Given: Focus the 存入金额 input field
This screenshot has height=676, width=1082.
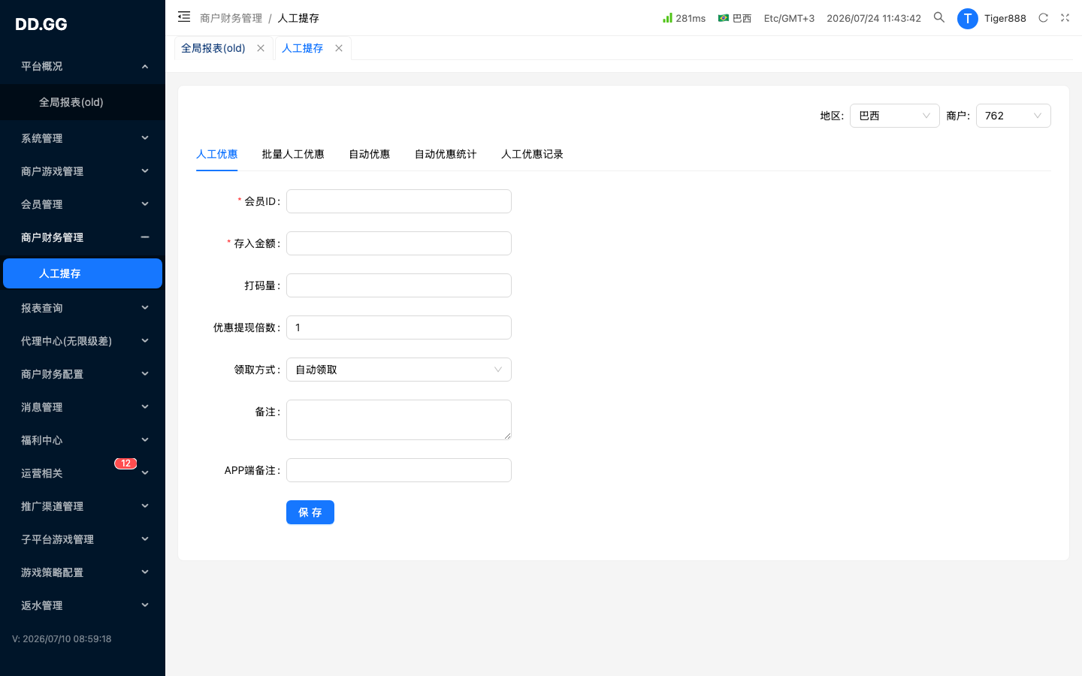Looking at the screenshot, I should point(398,243).
